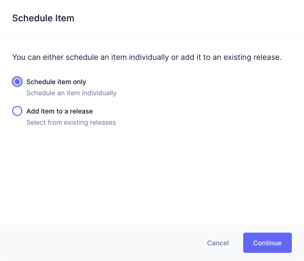Image resolution: width=304 pixels, height=261 pixels.
Task: Select the Schedule item only radio button
Action: point(17,82)
